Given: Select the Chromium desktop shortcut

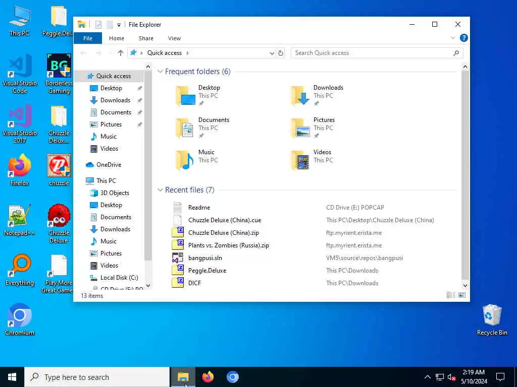Looking at the screenshot, I should pos(20,320).
